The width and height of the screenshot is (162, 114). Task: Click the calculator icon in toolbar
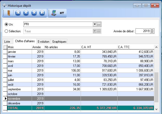(54, 13)
